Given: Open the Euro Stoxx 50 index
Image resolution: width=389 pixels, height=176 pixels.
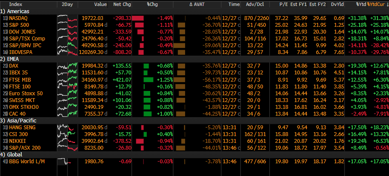Looking at the screenshot, I should 26,94.
